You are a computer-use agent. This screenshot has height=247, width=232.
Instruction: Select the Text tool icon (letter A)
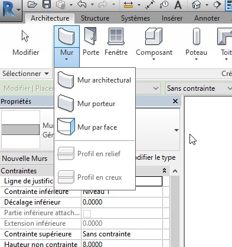pos(178,5)
